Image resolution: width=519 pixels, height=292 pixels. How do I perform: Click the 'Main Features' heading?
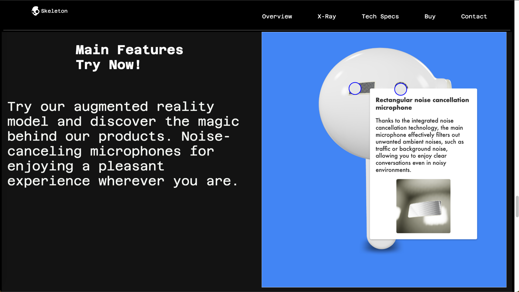[x=129, y=50]
